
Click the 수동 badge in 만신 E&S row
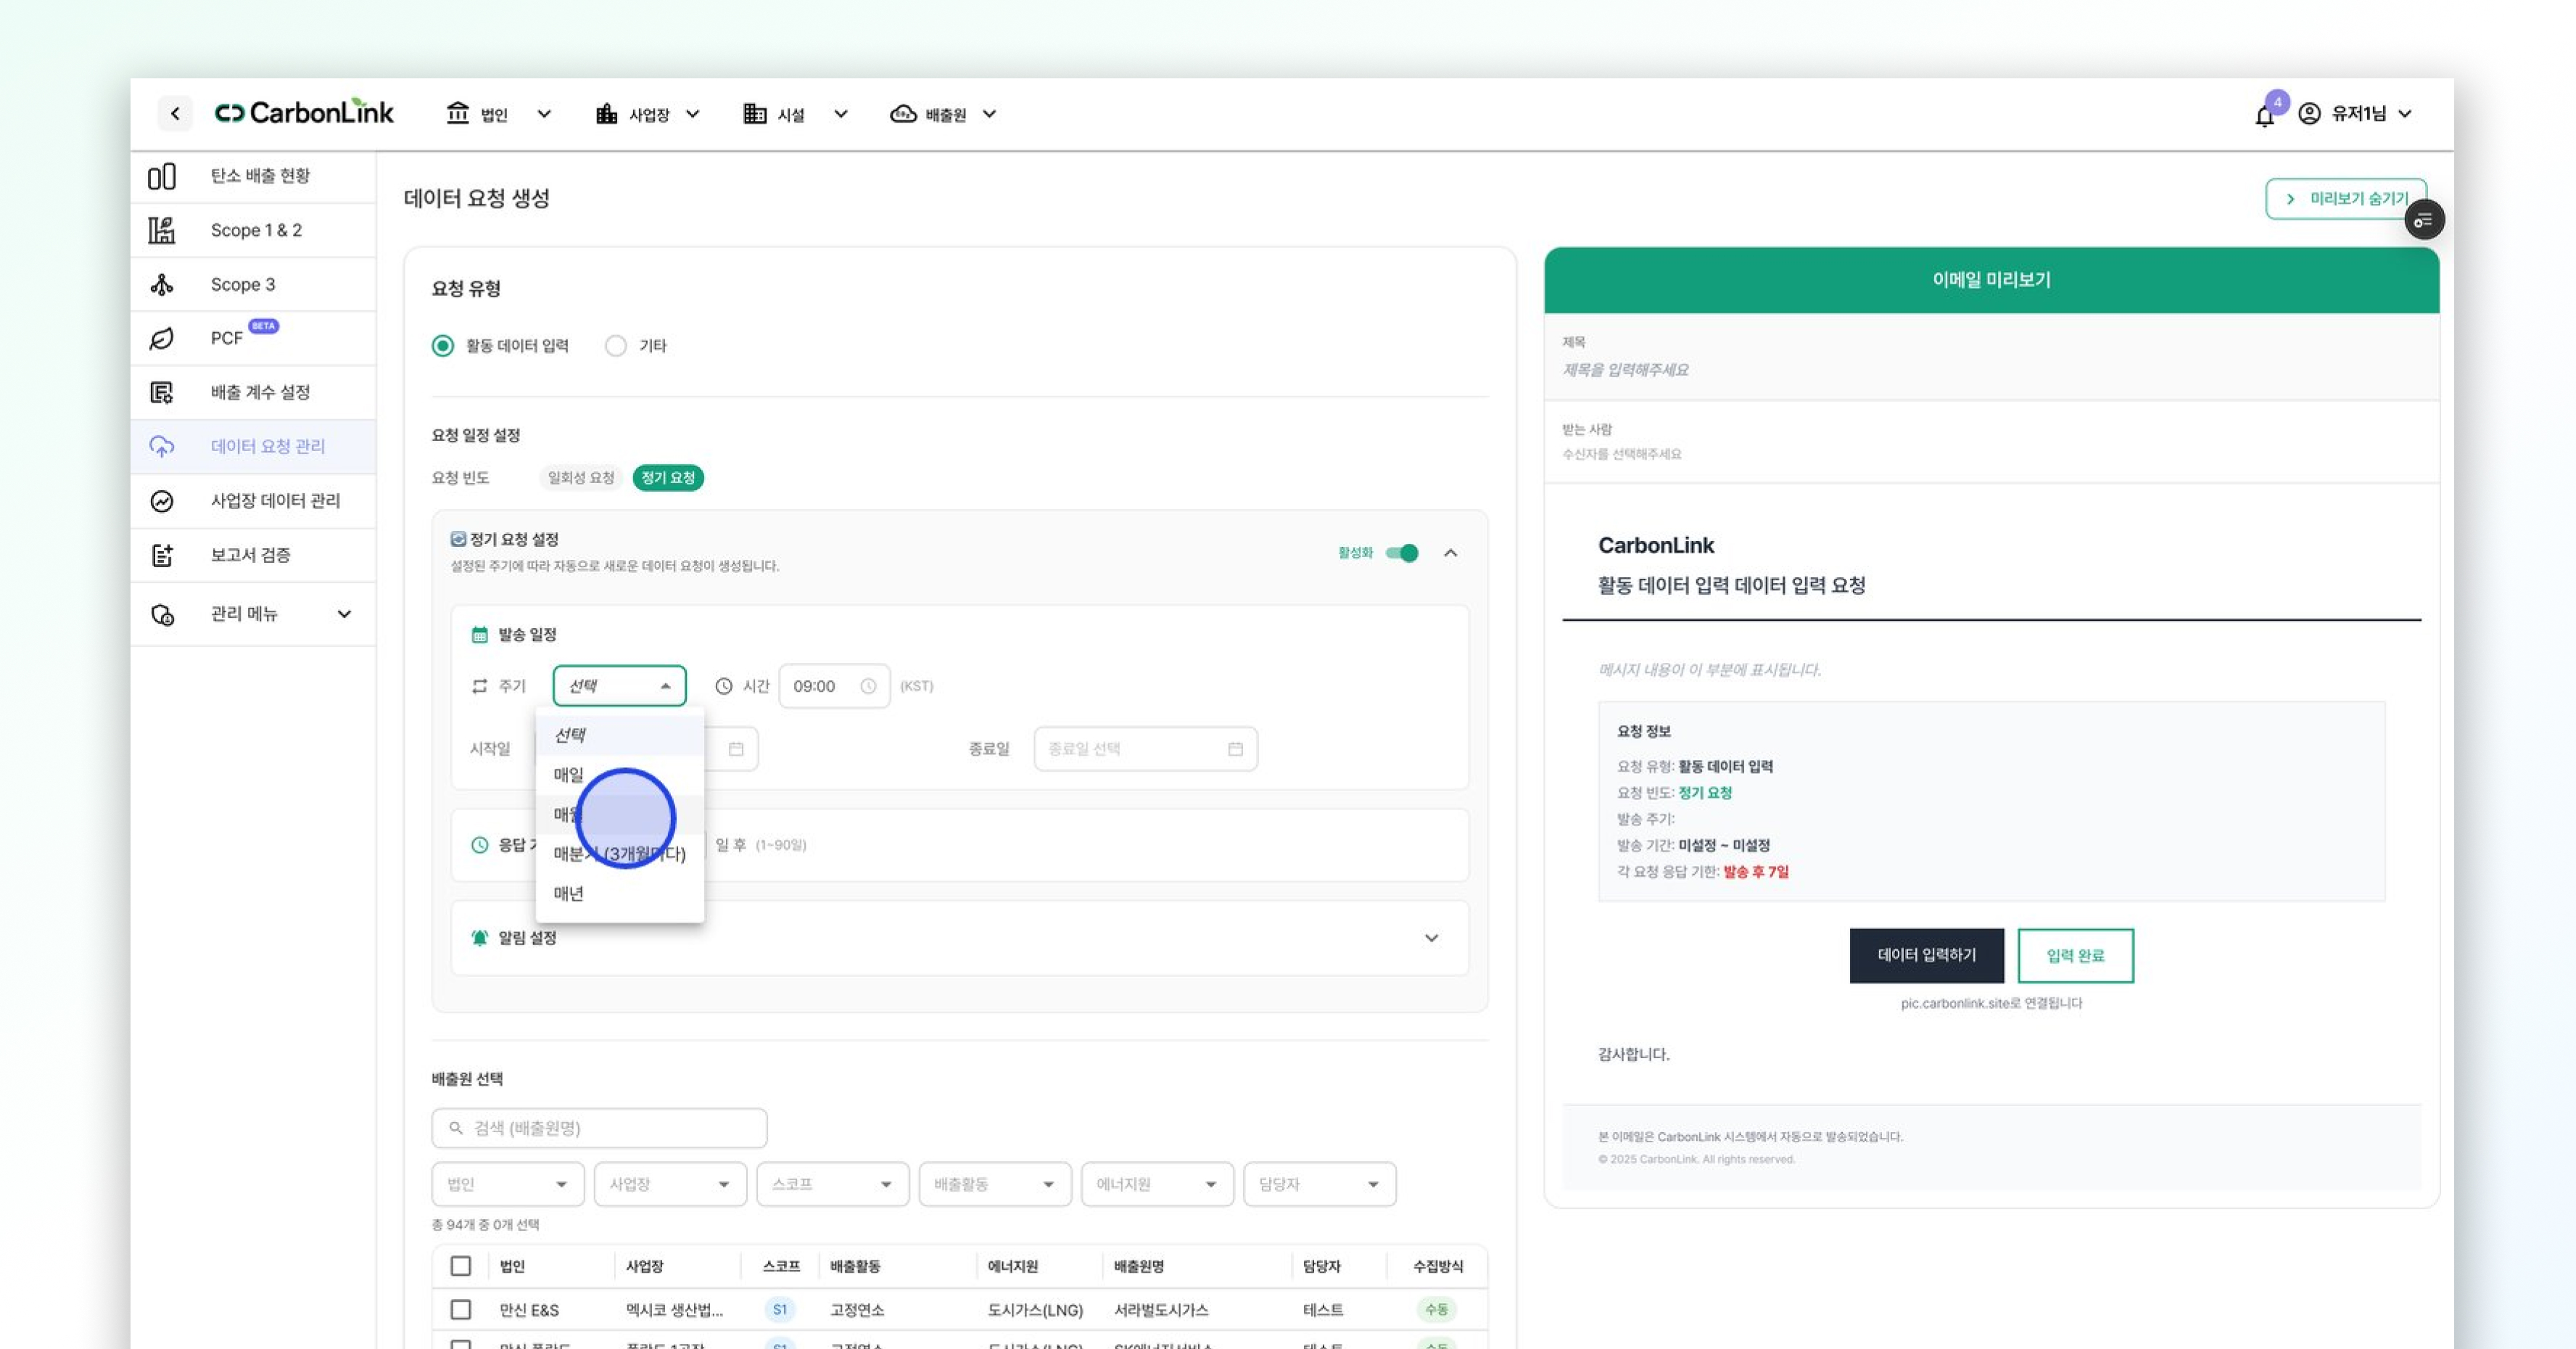click(x=1436, y=1310)
